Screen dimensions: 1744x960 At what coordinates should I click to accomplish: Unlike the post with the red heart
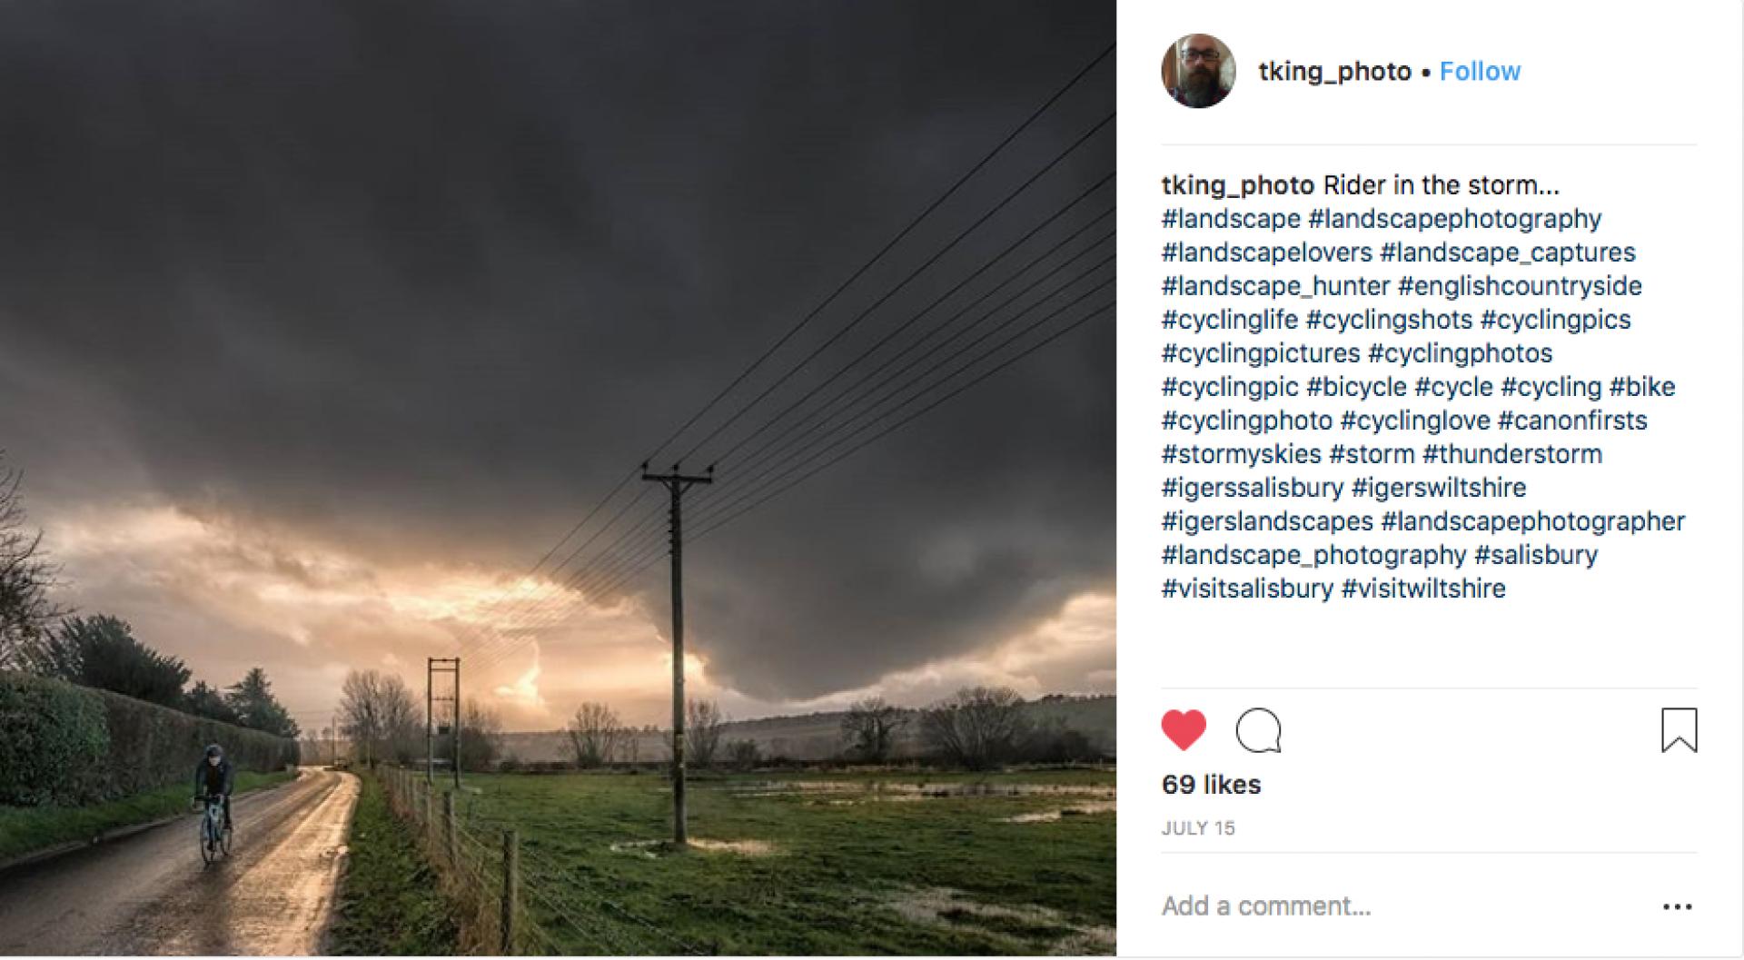pyautogui.click(x=1184, y=730)
